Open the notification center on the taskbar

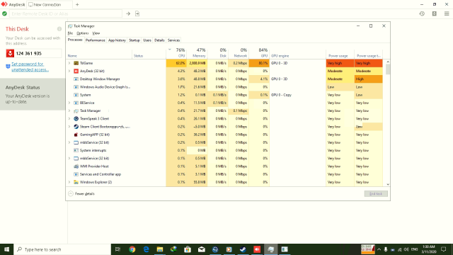444,249
